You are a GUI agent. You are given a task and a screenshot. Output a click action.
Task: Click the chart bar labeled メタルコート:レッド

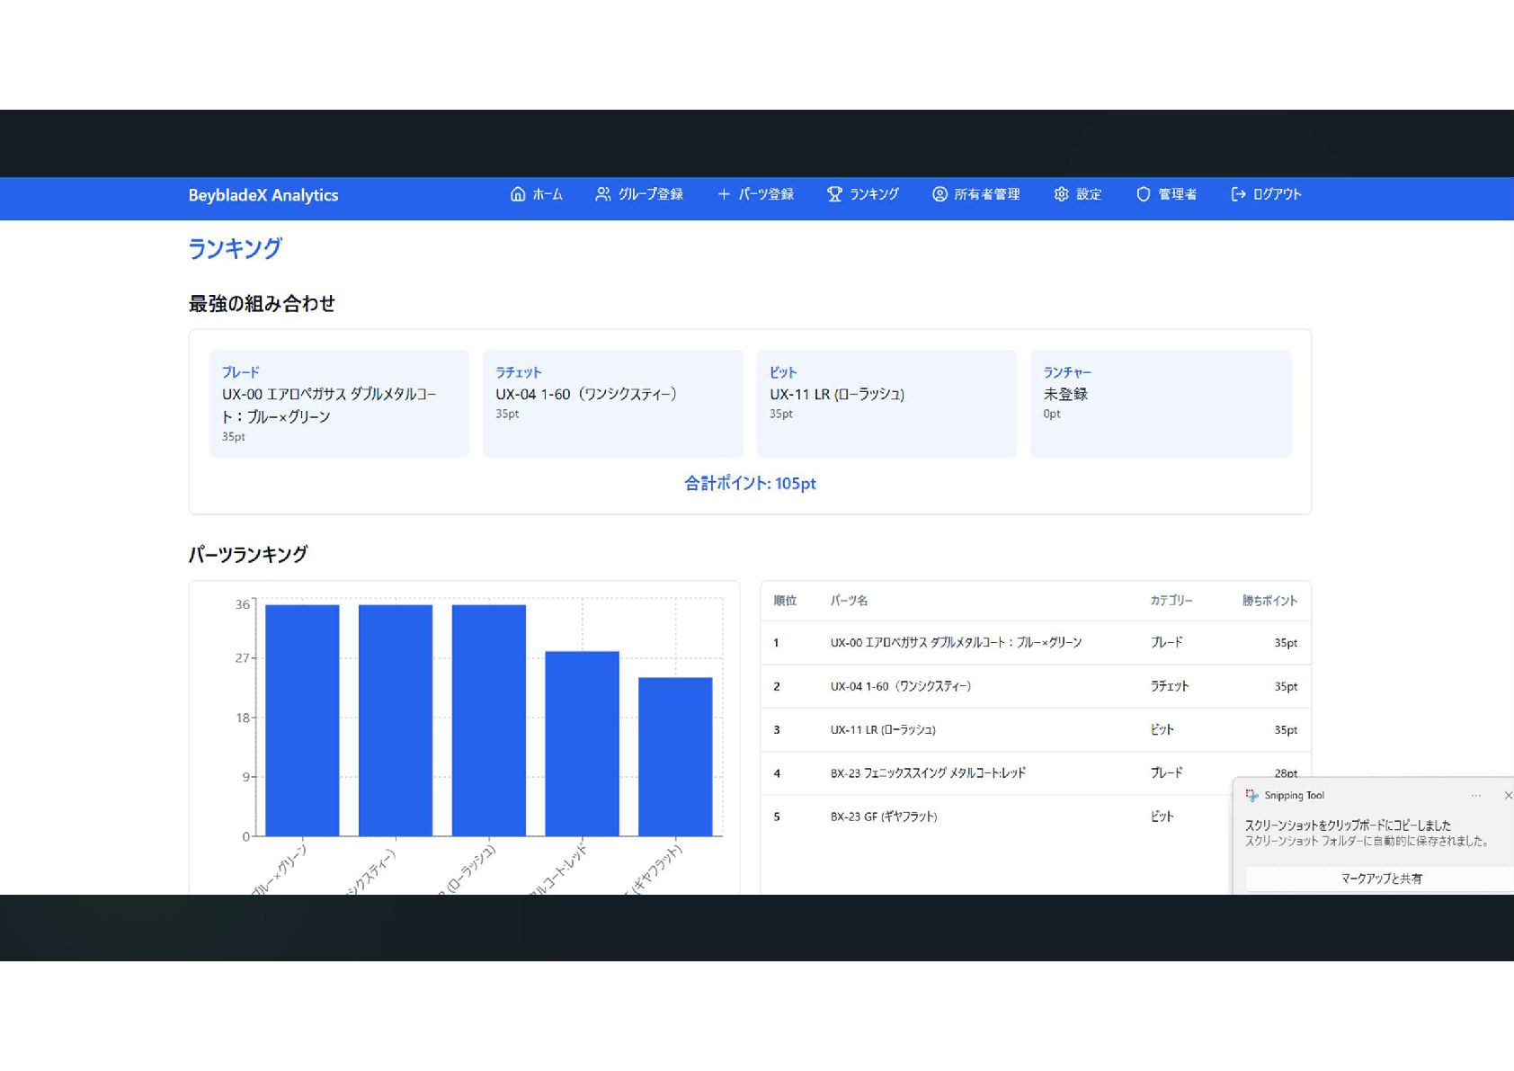582,744
